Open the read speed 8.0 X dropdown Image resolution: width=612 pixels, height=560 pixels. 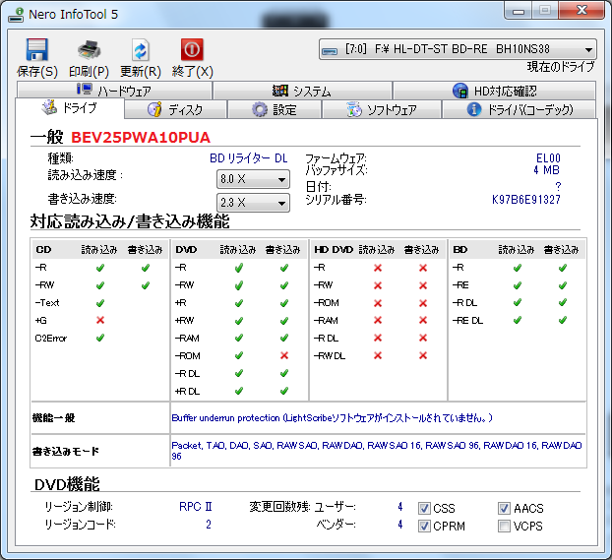tap(281, 180)
